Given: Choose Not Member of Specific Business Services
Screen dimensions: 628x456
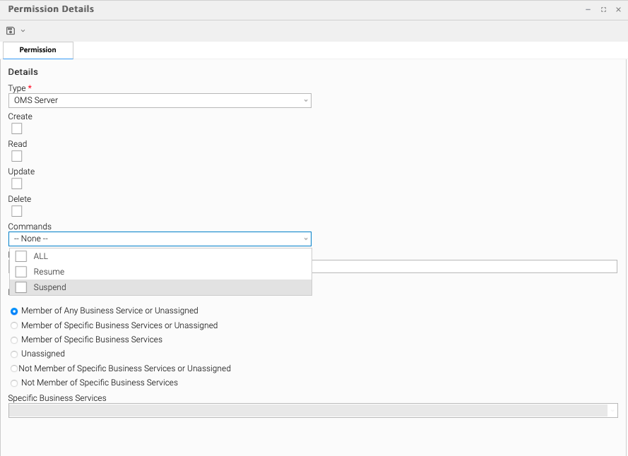Looking at the screenshot, I should tap(14, 383).
